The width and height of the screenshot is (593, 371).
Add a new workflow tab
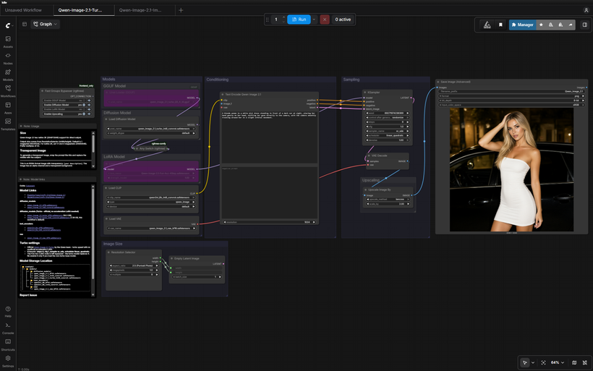181,10
